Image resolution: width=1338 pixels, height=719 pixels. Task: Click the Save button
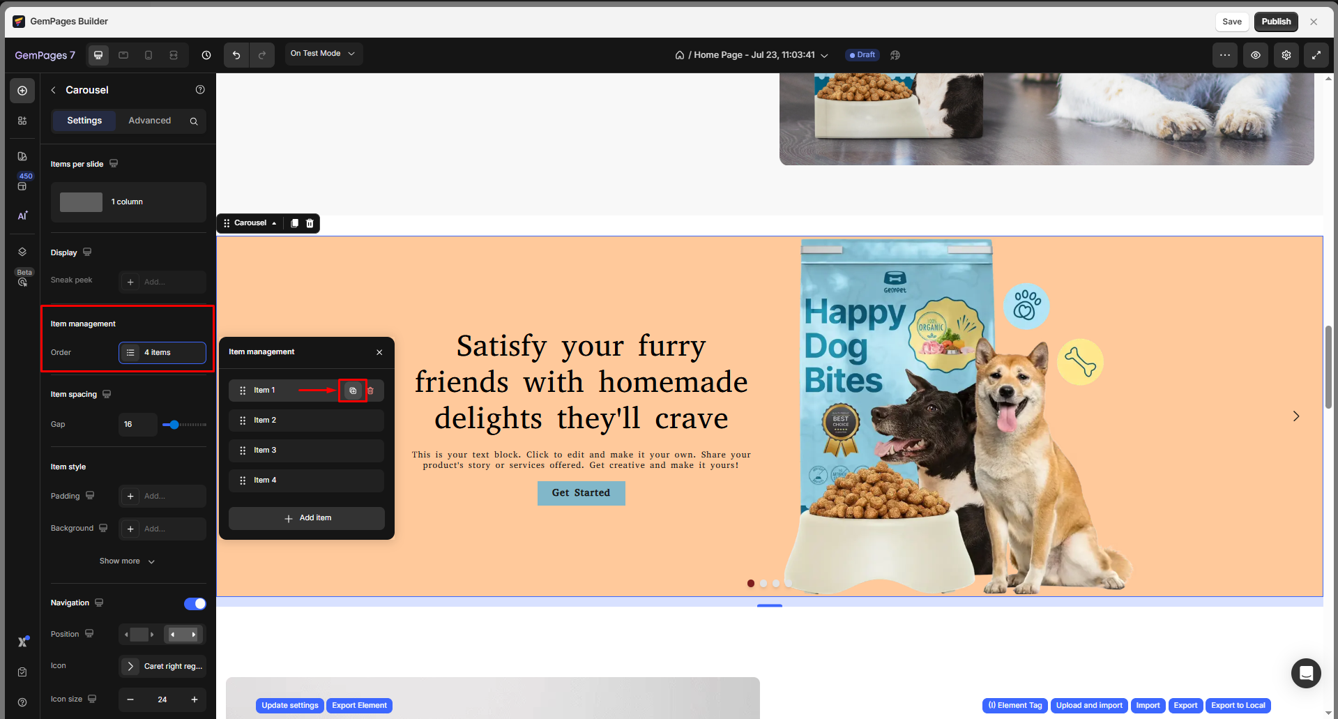tap(1232, 22)
